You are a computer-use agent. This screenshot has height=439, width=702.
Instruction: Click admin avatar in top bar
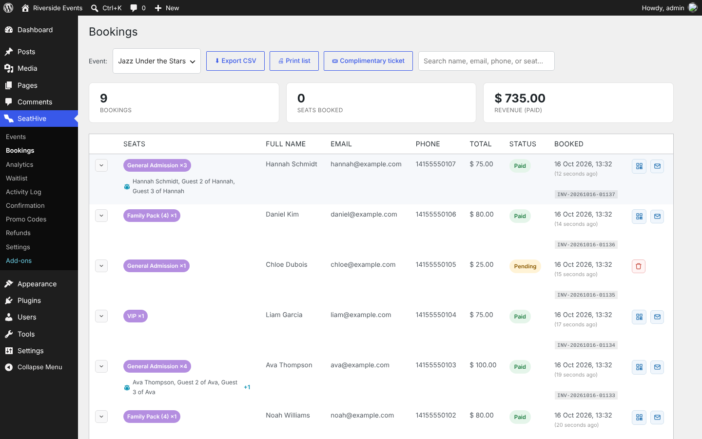pos(693,7)
